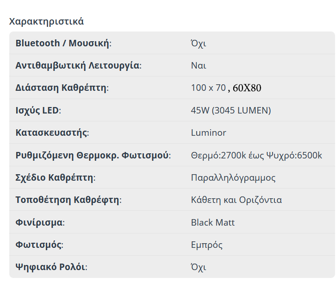Click the Ρυθμιζόμενη Θερμοκρ. Φωτισμού label
The width and height of the screenshot is (336, 290).
point(93,155)
